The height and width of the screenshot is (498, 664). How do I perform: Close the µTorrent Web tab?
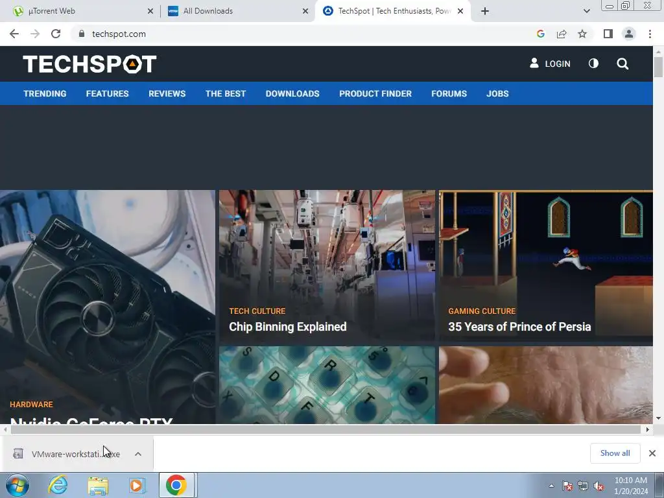click(150, 11)
